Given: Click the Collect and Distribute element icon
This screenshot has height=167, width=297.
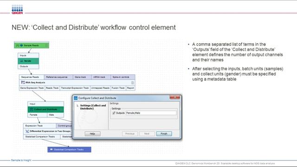Looking at the screenshot, I should 32,109.
